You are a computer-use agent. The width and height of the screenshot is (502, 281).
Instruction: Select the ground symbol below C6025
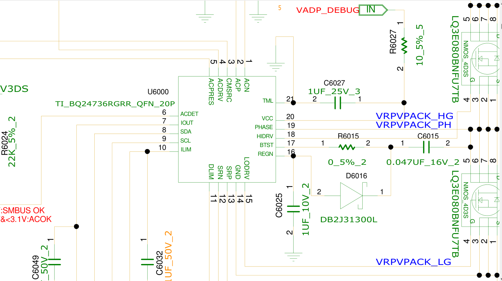pyautogui.click(x=293, y=257)
